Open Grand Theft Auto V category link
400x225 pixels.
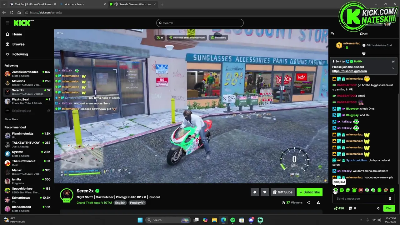point(94,203)
